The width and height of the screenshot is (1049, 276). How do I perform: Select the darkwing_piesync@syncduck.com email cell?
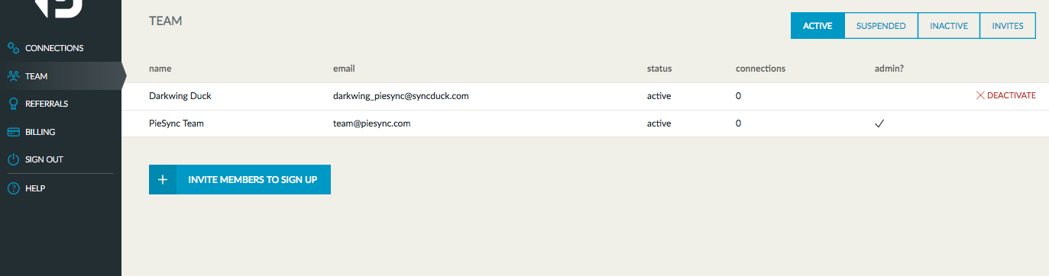tap(400, 96)
